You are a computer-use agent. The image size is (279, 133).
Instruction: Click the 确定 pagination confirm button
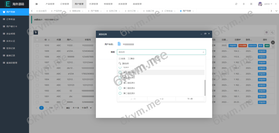(x=68, y=108)
